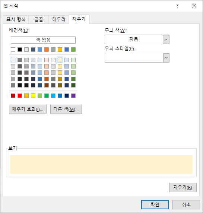The height and width of the screenshot is (213, 203).
Task: Open 다른 색 more colors dialog
Action: pos(66,109)
